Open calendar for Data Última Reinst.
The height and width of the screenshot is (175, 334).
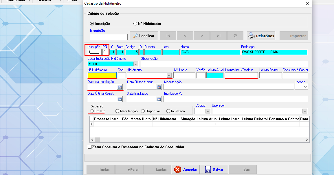(x=120, y=99)
